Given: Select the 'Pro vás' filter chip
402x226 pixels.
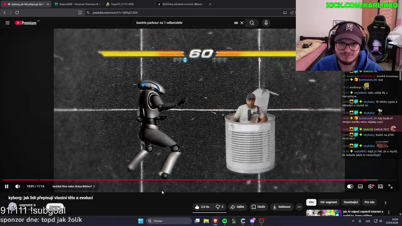Looking at the screenshot, I should click(x=370, y=202).
